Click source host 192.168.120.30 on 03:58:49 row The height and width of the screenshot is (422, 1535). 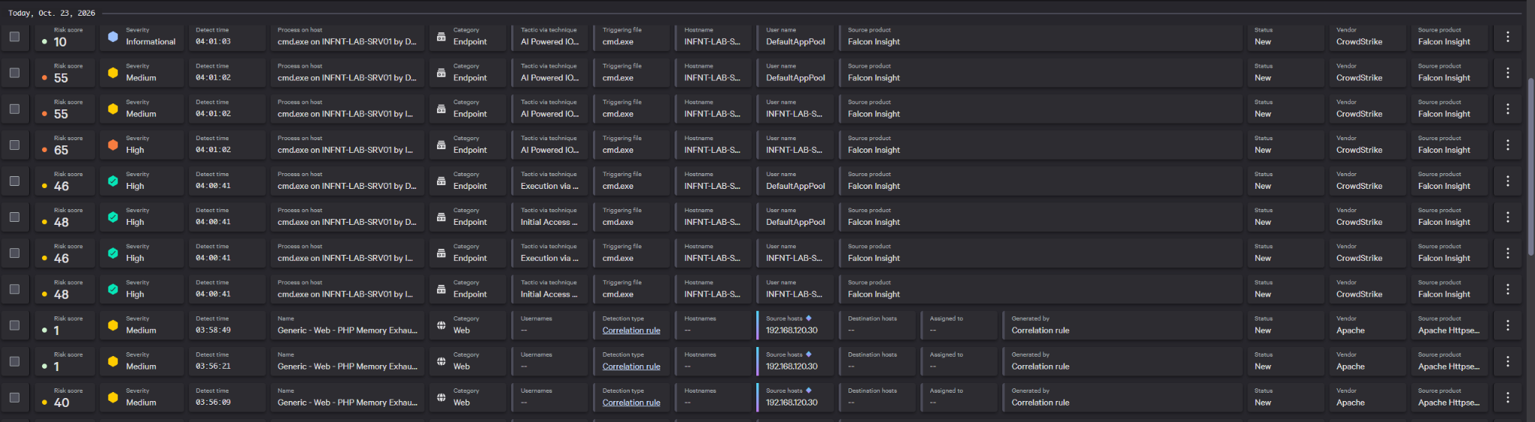coord(791,331)
